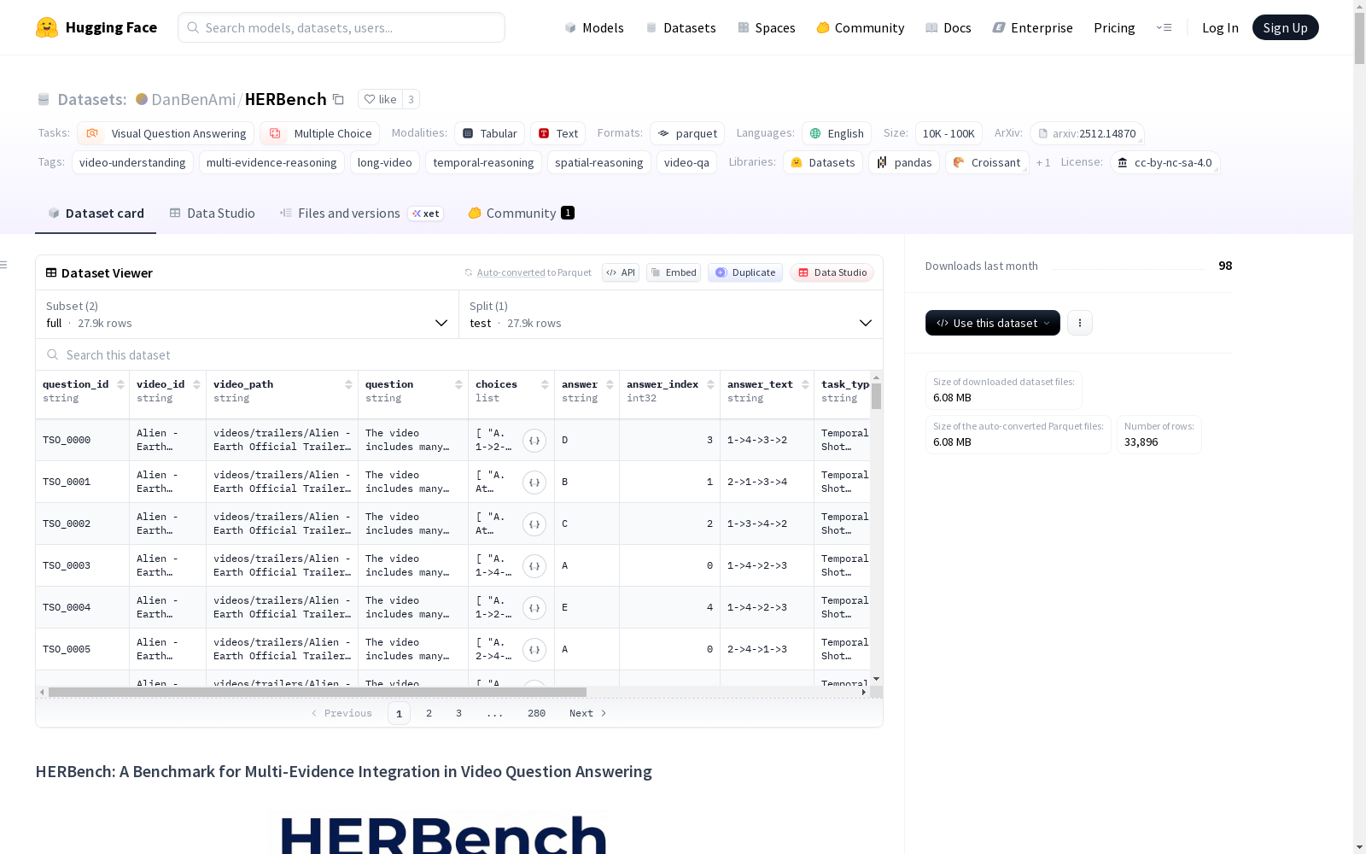Expand choices JSON for row TSO_0005

coord(534,650)
